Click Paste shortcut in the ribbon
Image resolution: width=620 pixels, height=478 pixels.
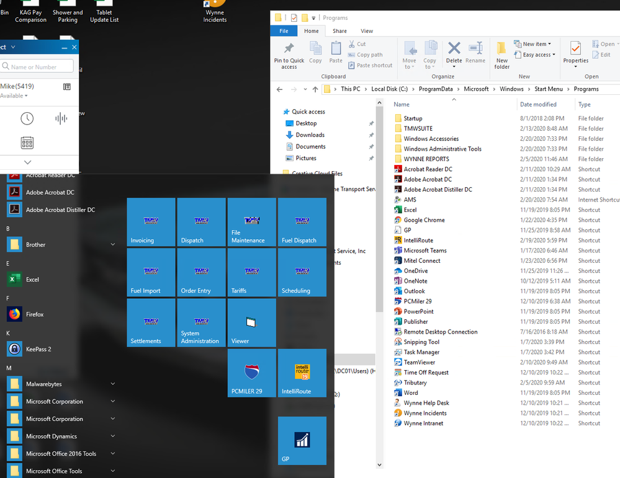(x=370, y=65)
